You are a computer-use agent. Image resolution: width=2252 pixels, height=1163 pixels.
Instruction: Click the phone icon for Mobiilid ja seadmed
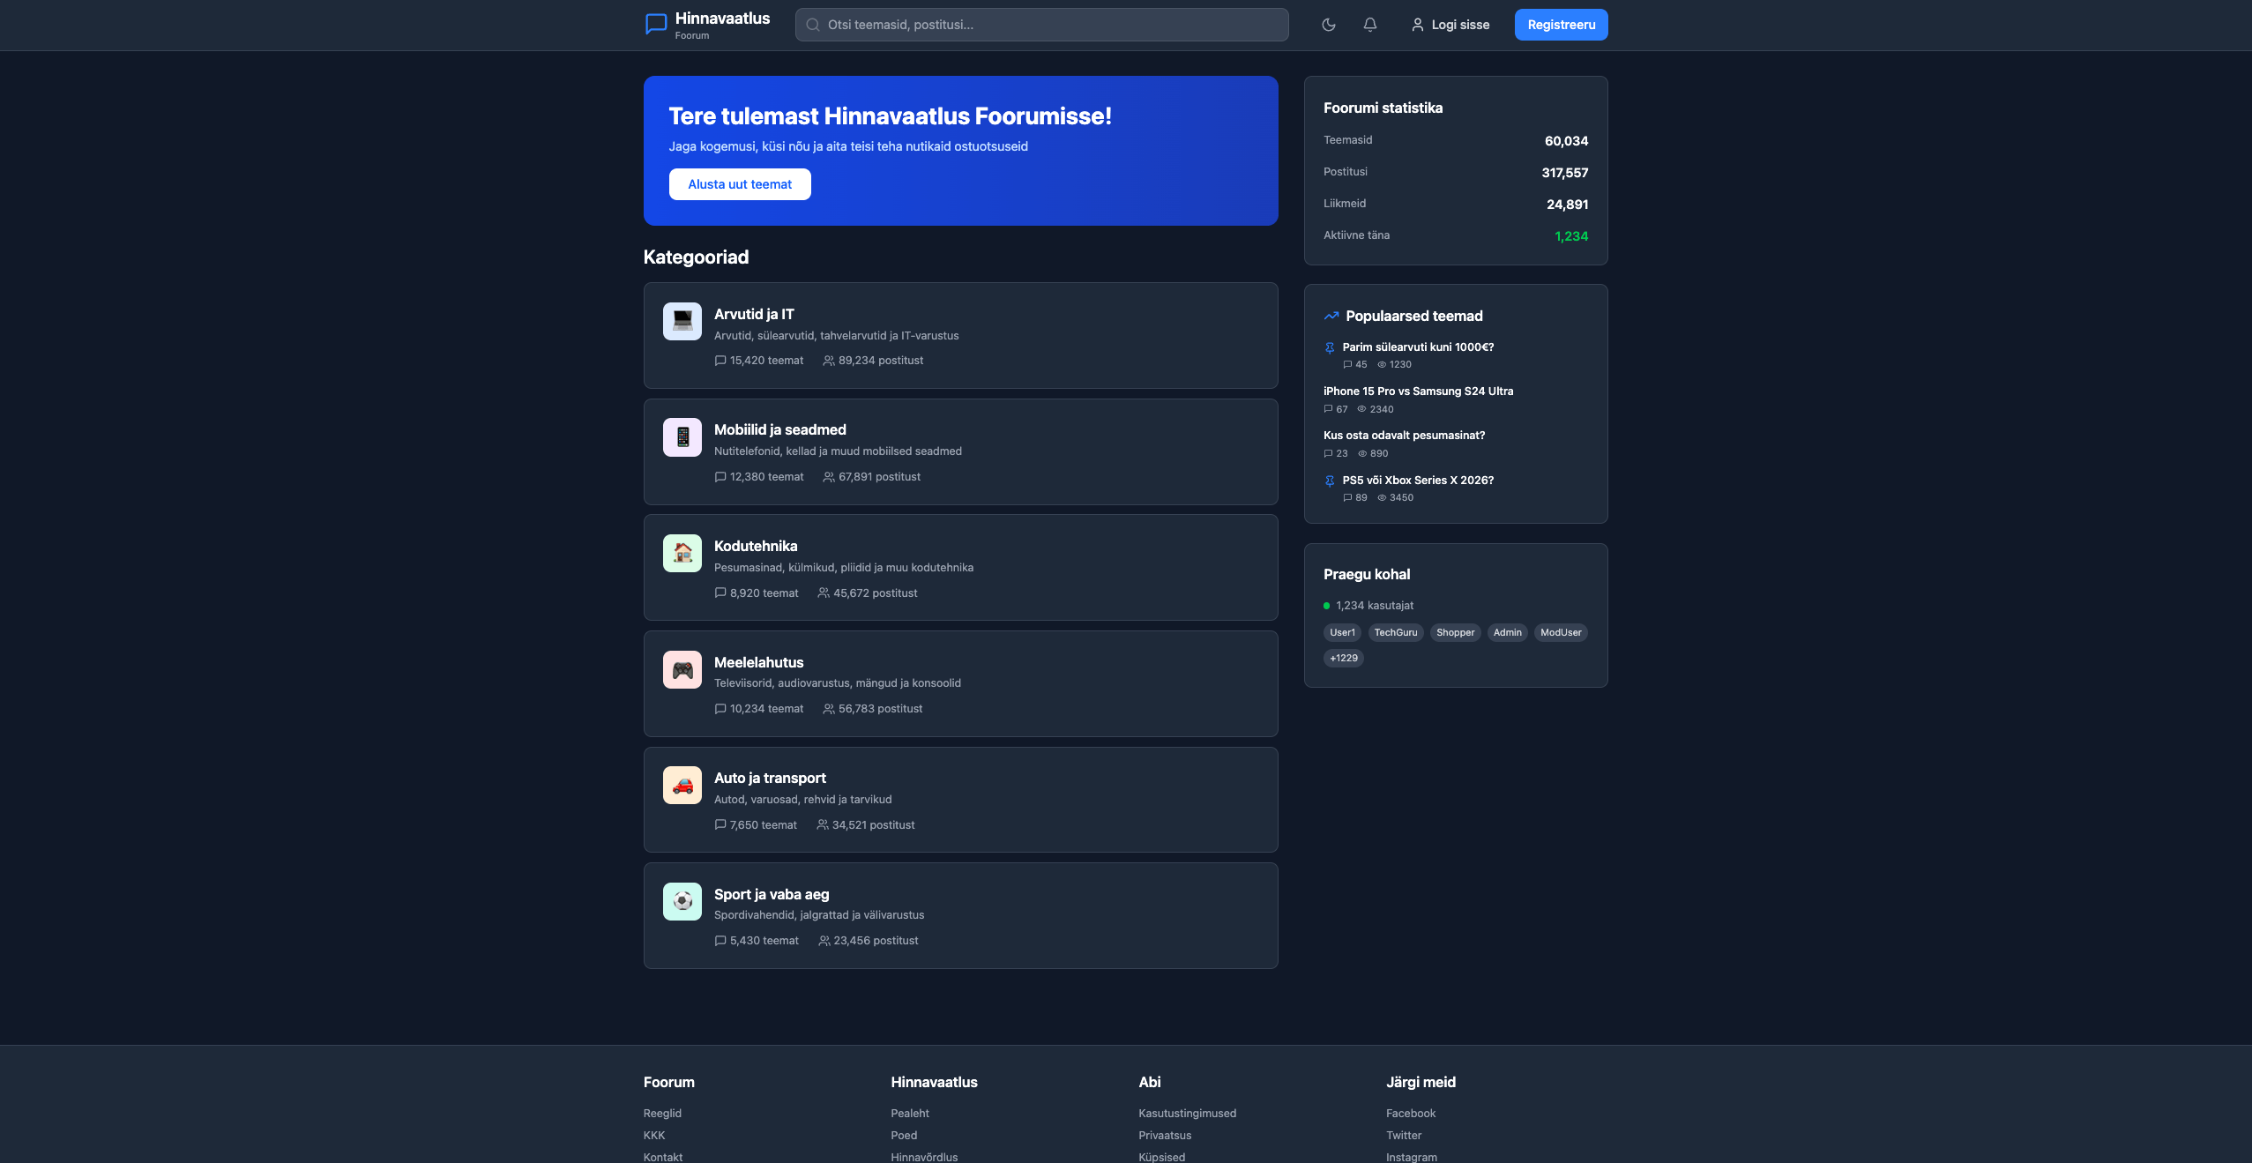click(x=682, y=436)
